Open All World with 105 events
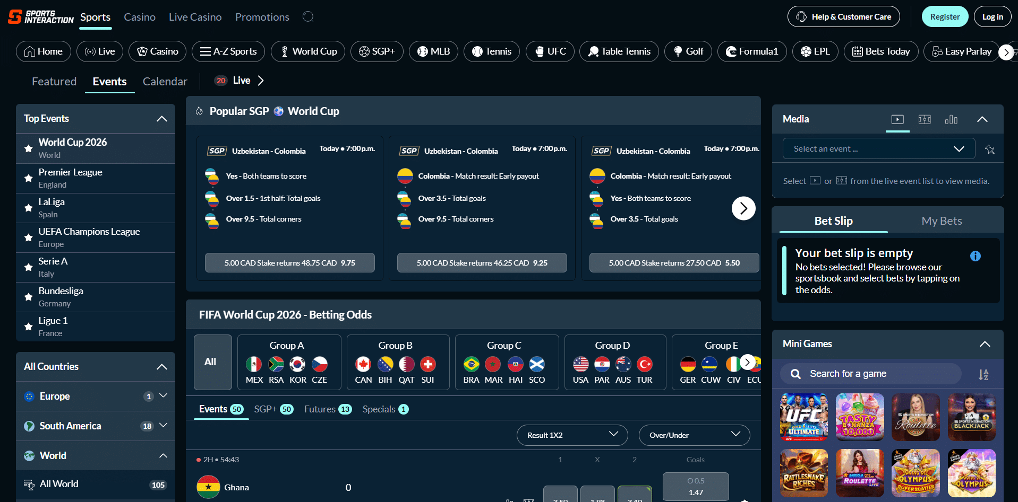 coord(96,485)
